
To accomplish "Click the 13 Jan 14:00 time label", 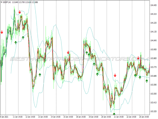I will 43,117.
